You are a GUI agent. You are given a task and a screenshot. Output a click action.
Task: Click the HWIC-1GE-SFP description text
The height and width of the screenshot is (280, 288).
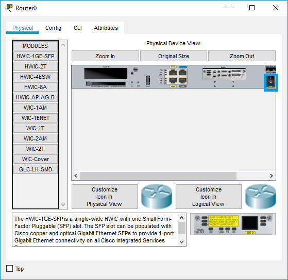[94, 230]
